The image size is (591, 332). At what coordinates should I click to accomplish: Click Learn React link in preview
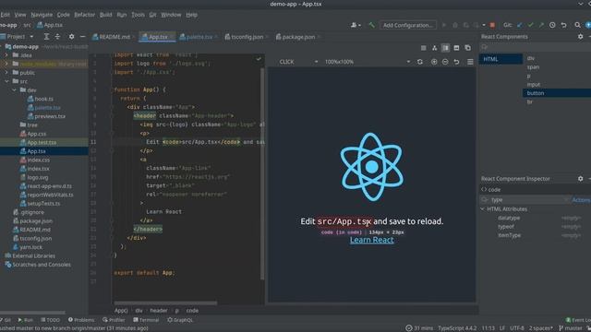point(371,240)
